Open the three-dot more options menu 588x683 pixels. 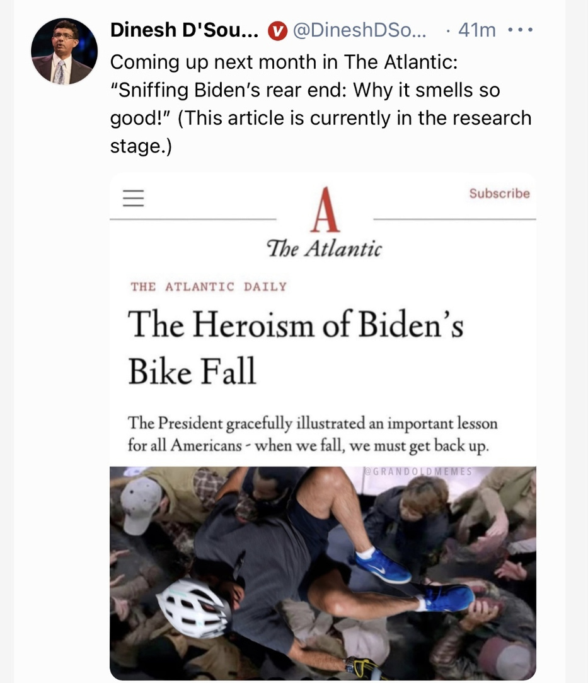click(521, 30)
